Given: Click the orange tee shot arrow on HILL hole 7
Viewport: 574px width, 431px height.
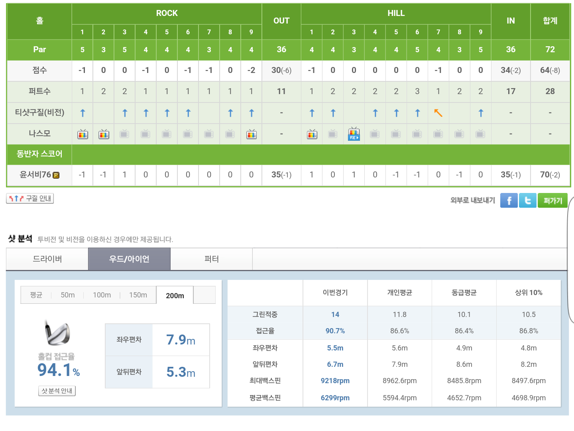Looking at the screenshot, I should (x=438, y=113).
